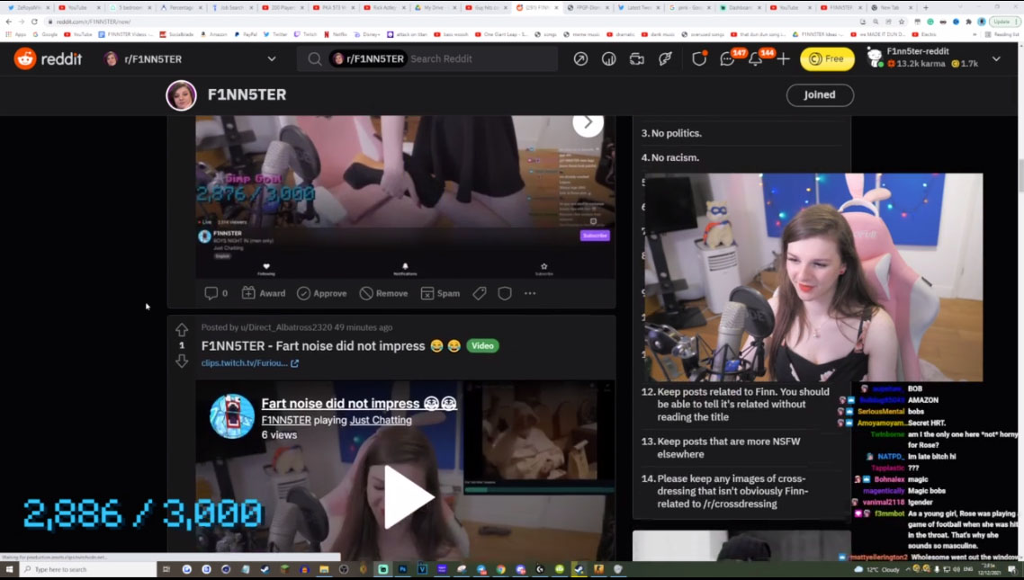
Task: Open the Netflix bookmark
Action: [x=336, y=34]
